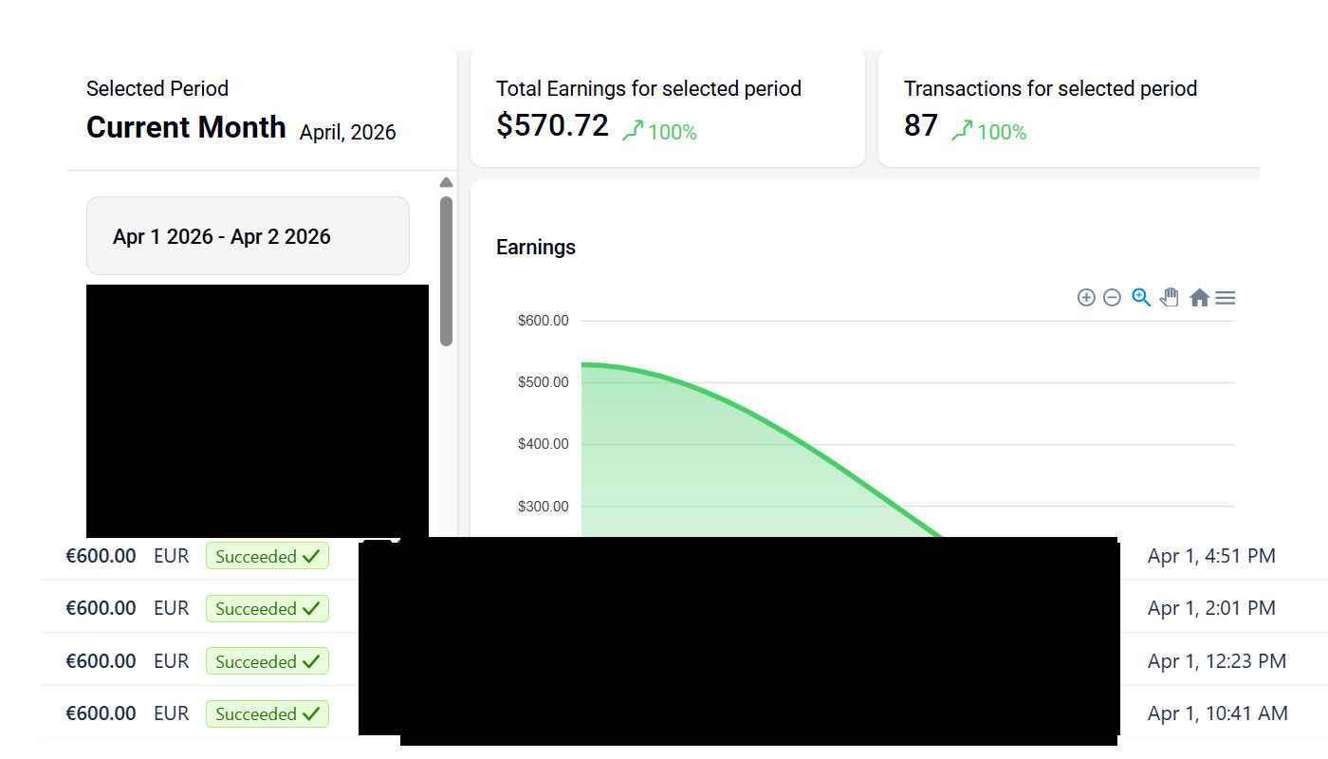Click the trend arrow beside 87 transactions
This screenshot has height=759, width=1328.
(x=962, y=131)
